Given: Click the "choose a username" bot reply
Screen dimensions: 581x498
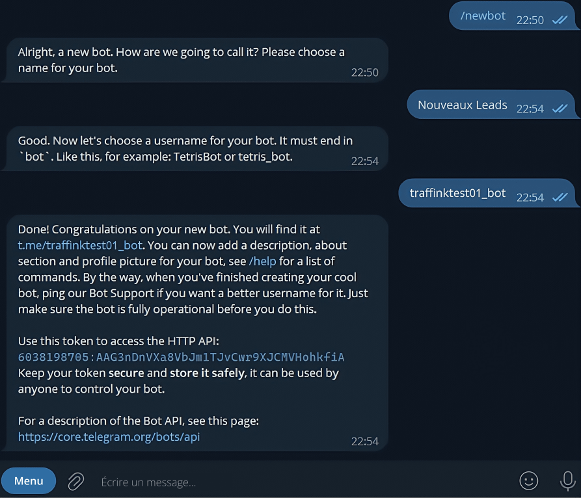Looking at the screenshot, I should (x=185, y=149).
